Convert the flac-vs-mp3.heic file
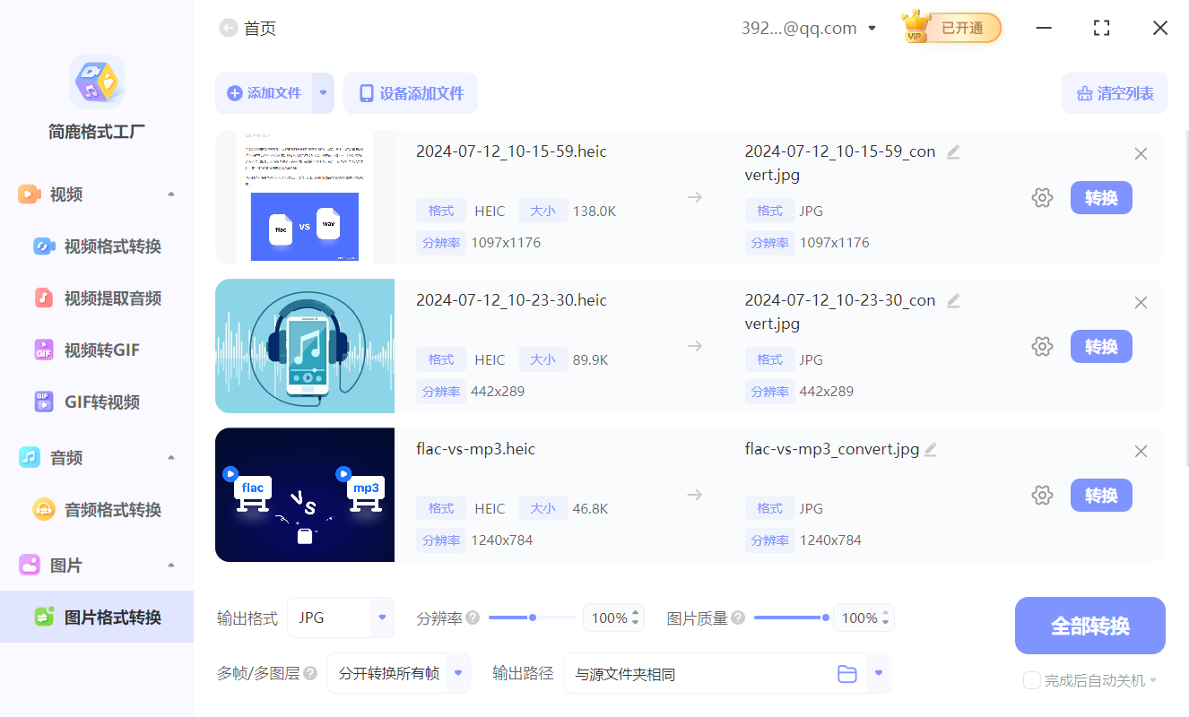Viewport: 1189px width, 717px height. point(1101,495)
